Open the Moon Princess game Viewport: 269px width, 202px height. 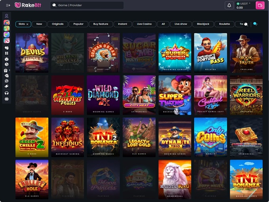click(103, 179)
